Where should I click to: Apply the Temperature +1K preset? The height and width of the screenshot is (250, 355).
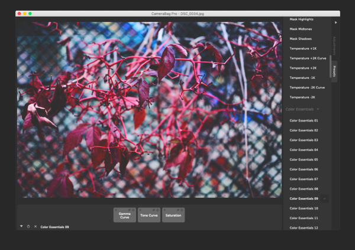303,49
